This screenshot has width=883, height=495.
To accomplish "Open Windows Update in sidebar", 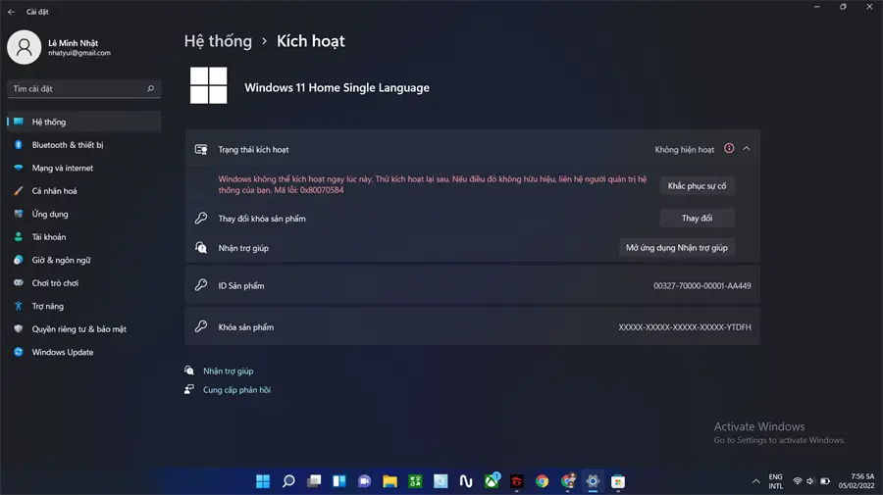I will click(84, 352).
